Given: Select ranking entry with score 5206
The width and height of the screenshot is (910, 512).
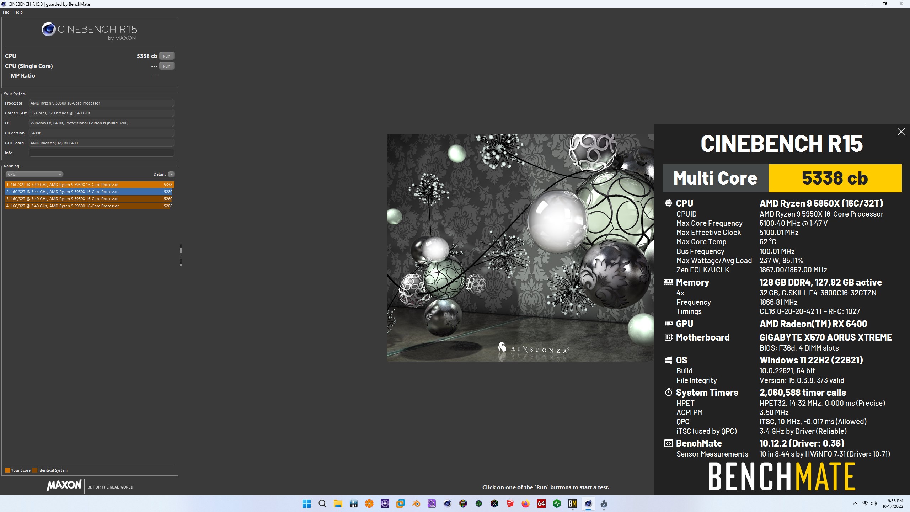Looking at the screenshot, I should pyautogui.click(x=89, y=206).
